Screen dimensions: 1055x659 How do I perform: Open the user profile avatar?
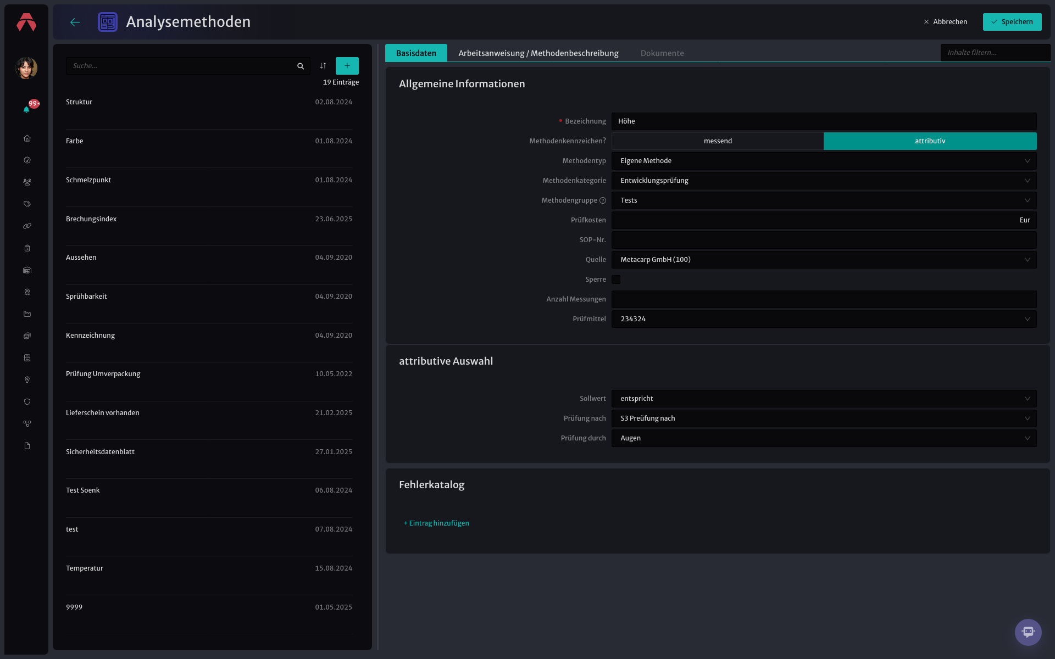pyautogui.click(x=26, y=68)
